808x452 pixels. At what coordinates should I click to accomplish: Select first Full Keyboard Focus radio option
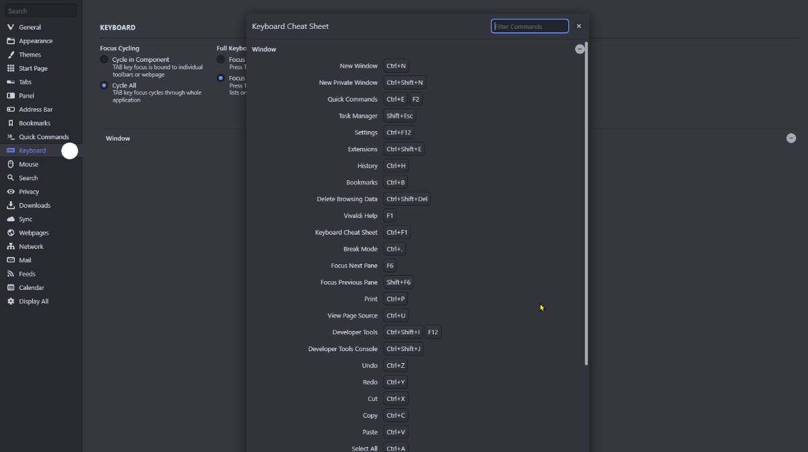pos(220,59)
